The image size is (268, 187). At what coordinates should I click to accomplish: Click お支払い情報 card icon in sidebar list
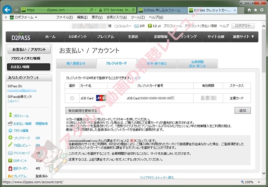(x=10, y=123)
